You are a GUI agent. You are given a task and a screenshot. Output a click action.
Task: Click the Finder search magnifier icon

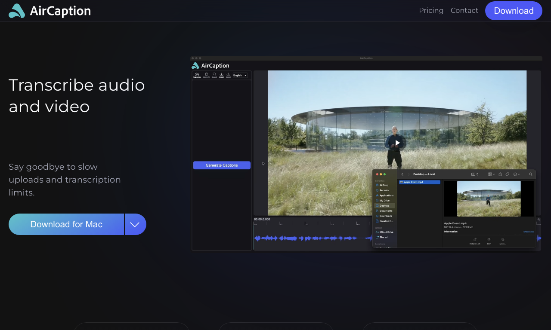tap(531, 174)
